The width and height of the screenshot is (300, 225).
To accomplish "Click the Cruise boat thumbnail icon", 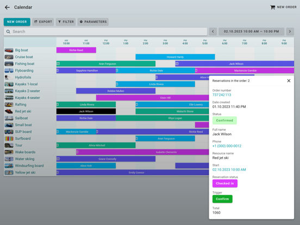I will [x=9, y=57].
